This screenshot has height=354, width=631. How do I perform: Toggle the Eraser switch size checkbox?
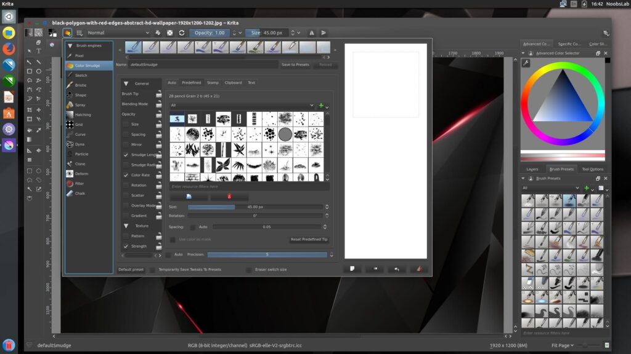(x=249, y=269)
